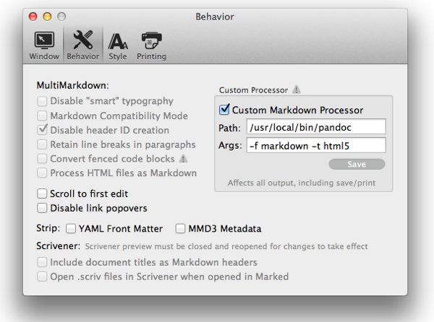Click warning icon beside Convert fenced code blocks
434x322 pixels.
183,159
